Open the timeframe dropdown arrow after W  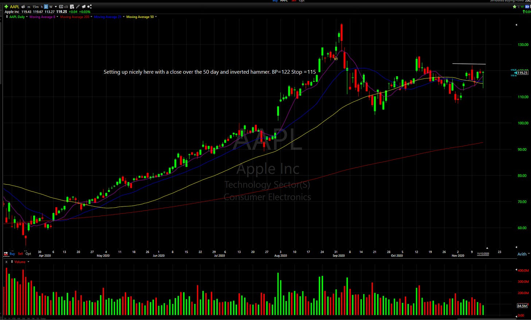click(56, 7)
